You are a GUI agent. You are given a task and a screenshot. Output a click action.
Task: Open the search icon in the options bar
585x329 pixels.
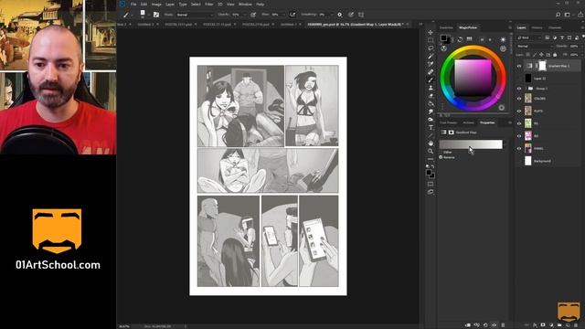[558, 15]
